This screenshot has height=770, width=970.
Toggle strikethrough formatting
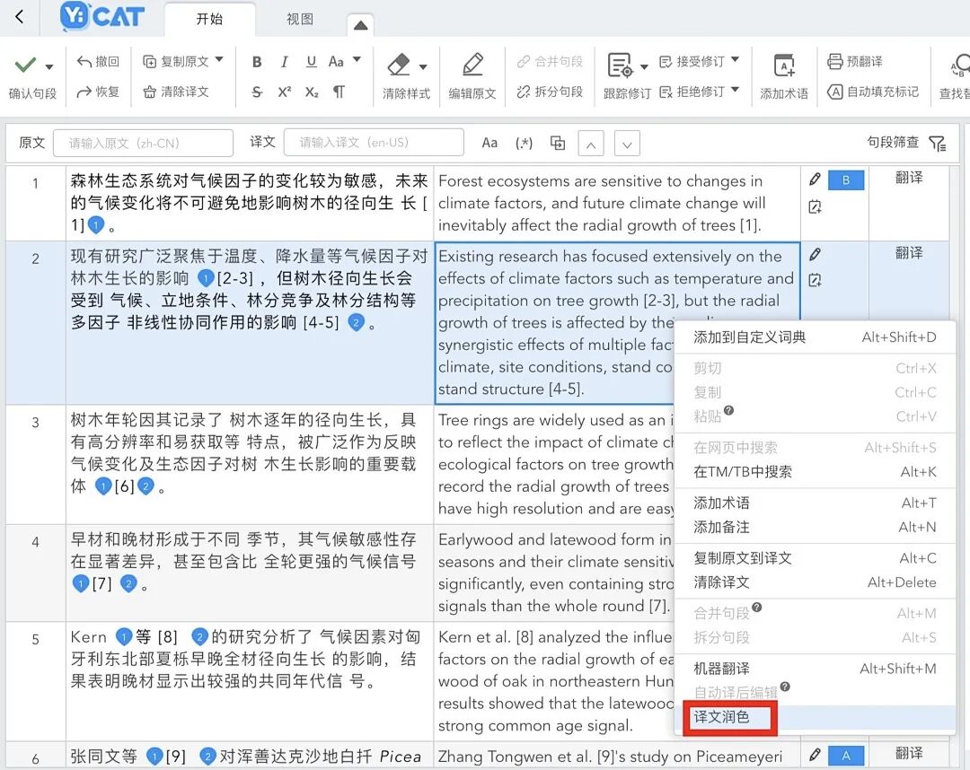(257, 91)
